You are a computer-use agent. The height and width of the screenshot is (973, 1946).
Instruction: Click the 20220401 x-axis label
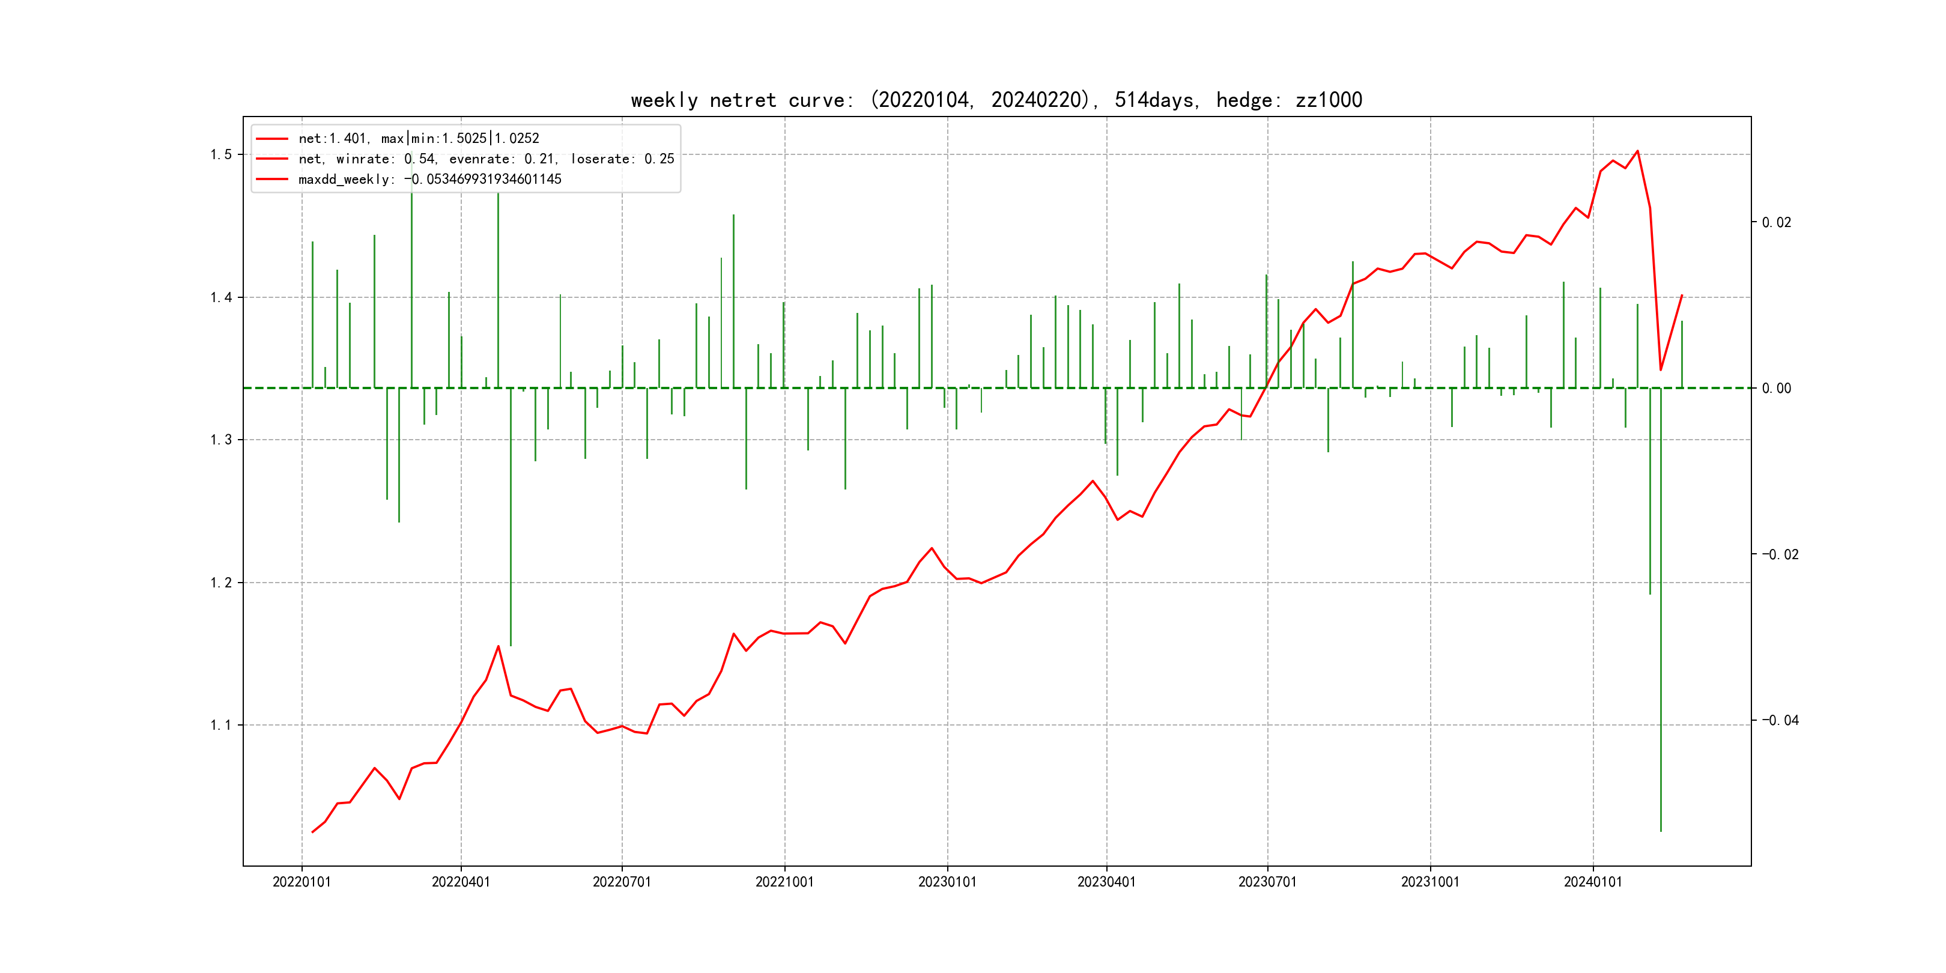(461, 882)
